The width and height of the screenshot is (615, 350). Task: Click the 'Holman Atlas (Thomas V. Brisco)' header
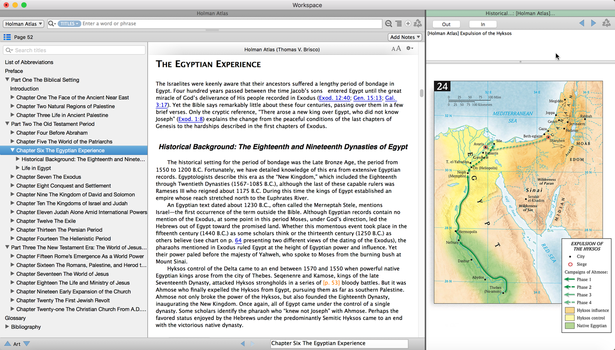(x=282, y=49)
